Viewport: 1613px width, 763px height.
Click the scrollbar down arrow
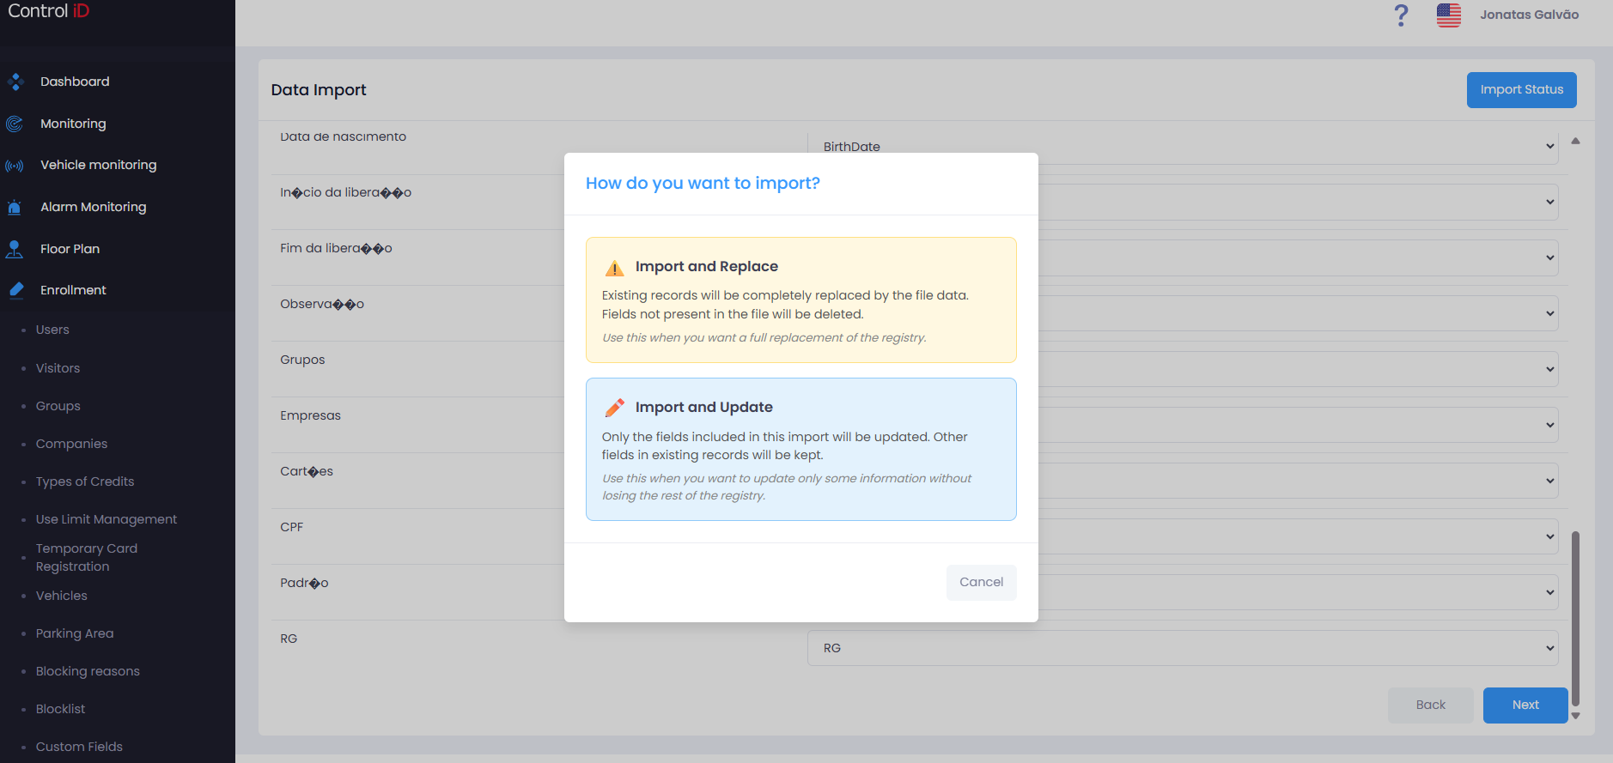click(x=1575, y=715)
